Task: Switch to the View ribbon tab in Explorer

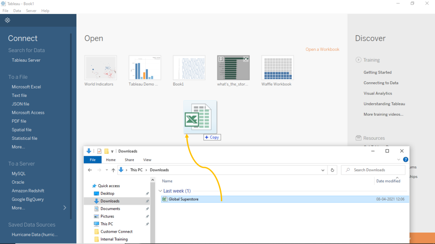Action: tap(147, 160)
